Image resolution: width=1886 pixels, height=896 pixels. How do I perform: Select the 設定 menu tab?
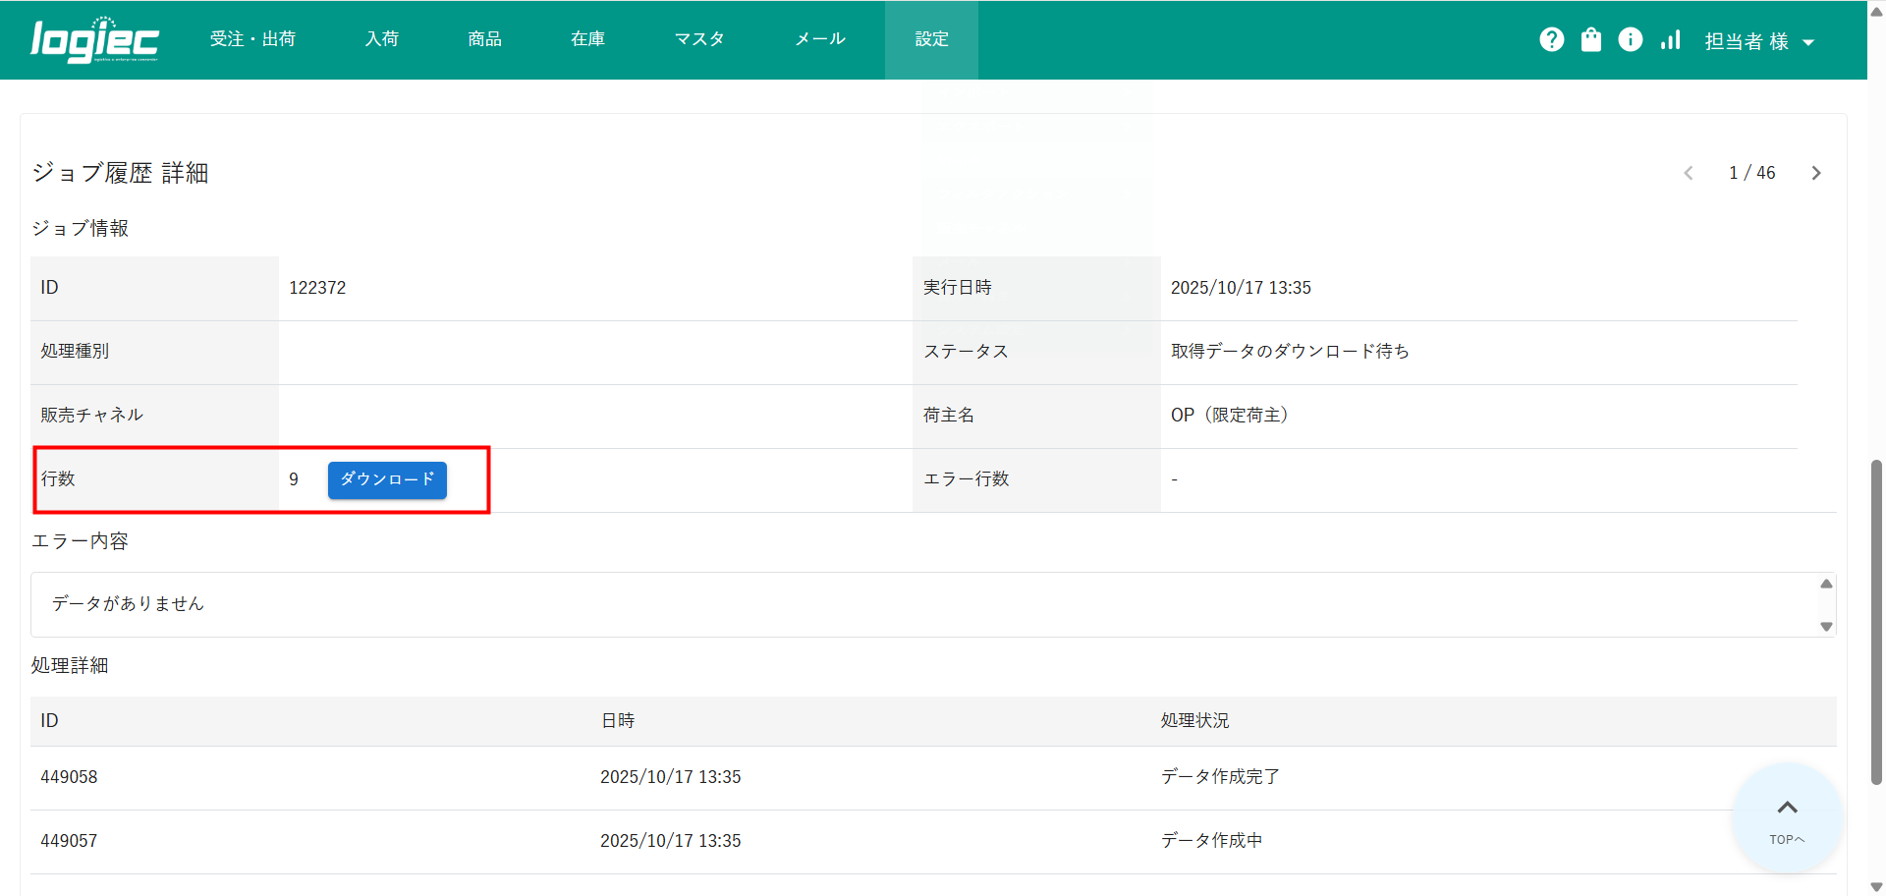pos(931,39)
